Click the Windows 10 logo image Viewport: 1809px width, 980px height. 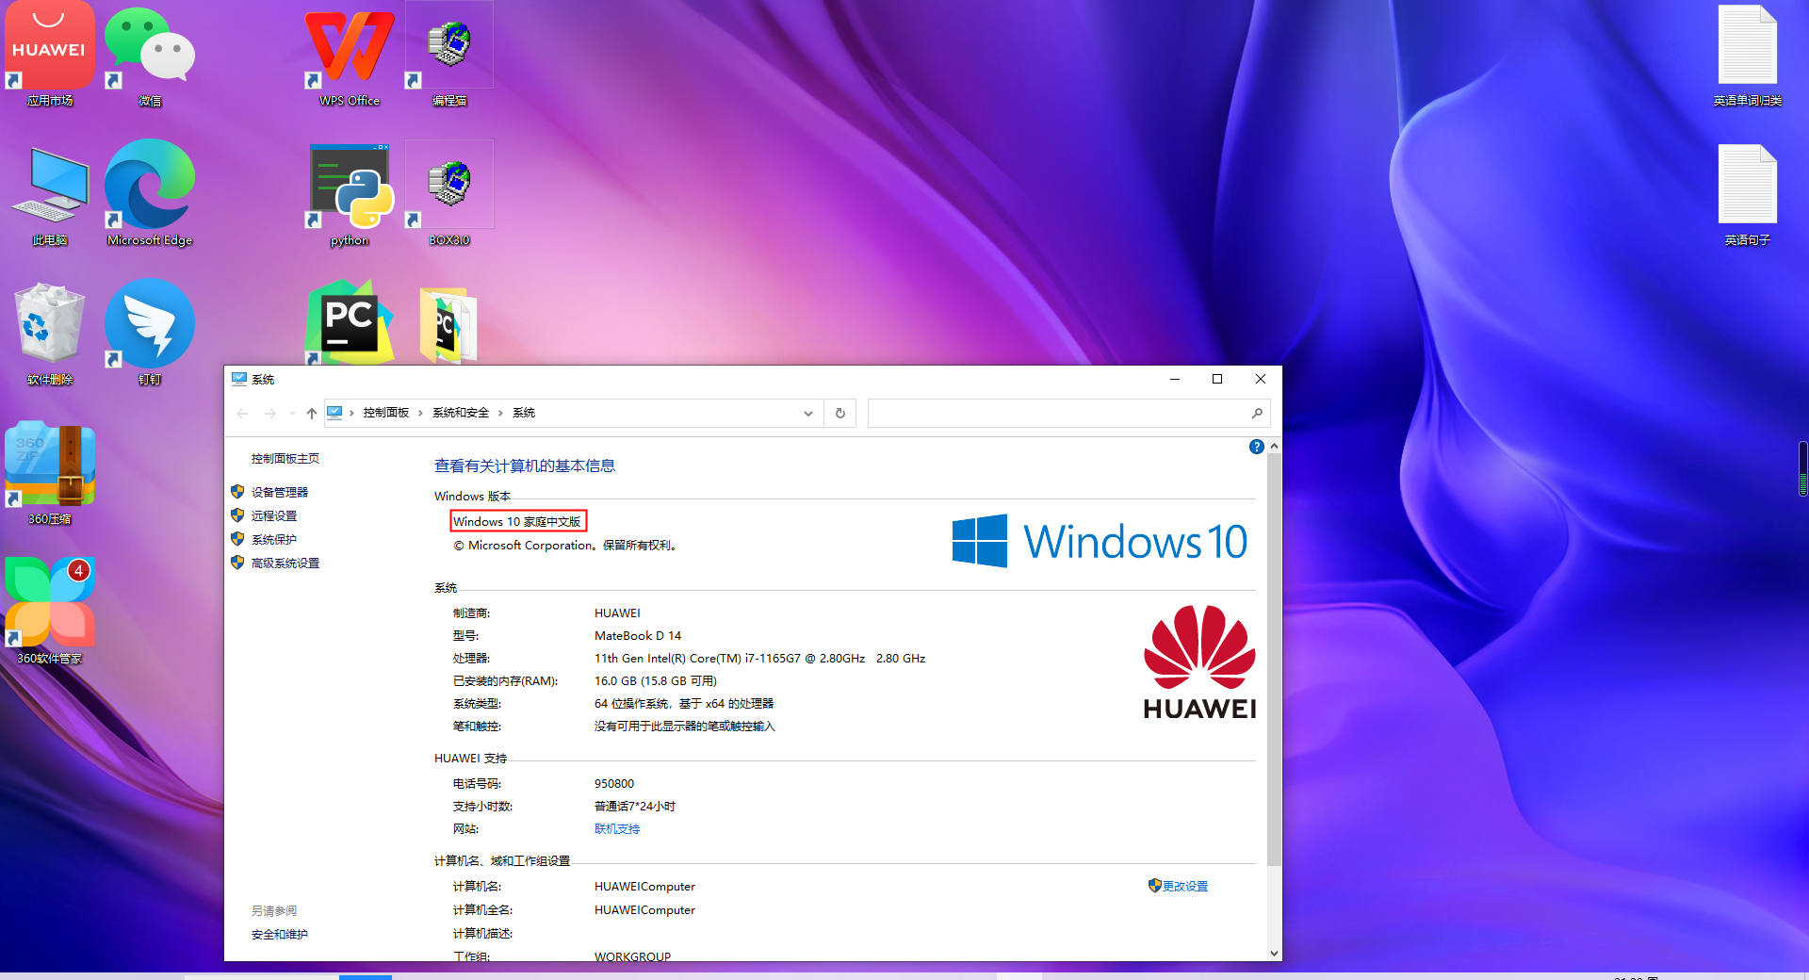[1100, 541]
